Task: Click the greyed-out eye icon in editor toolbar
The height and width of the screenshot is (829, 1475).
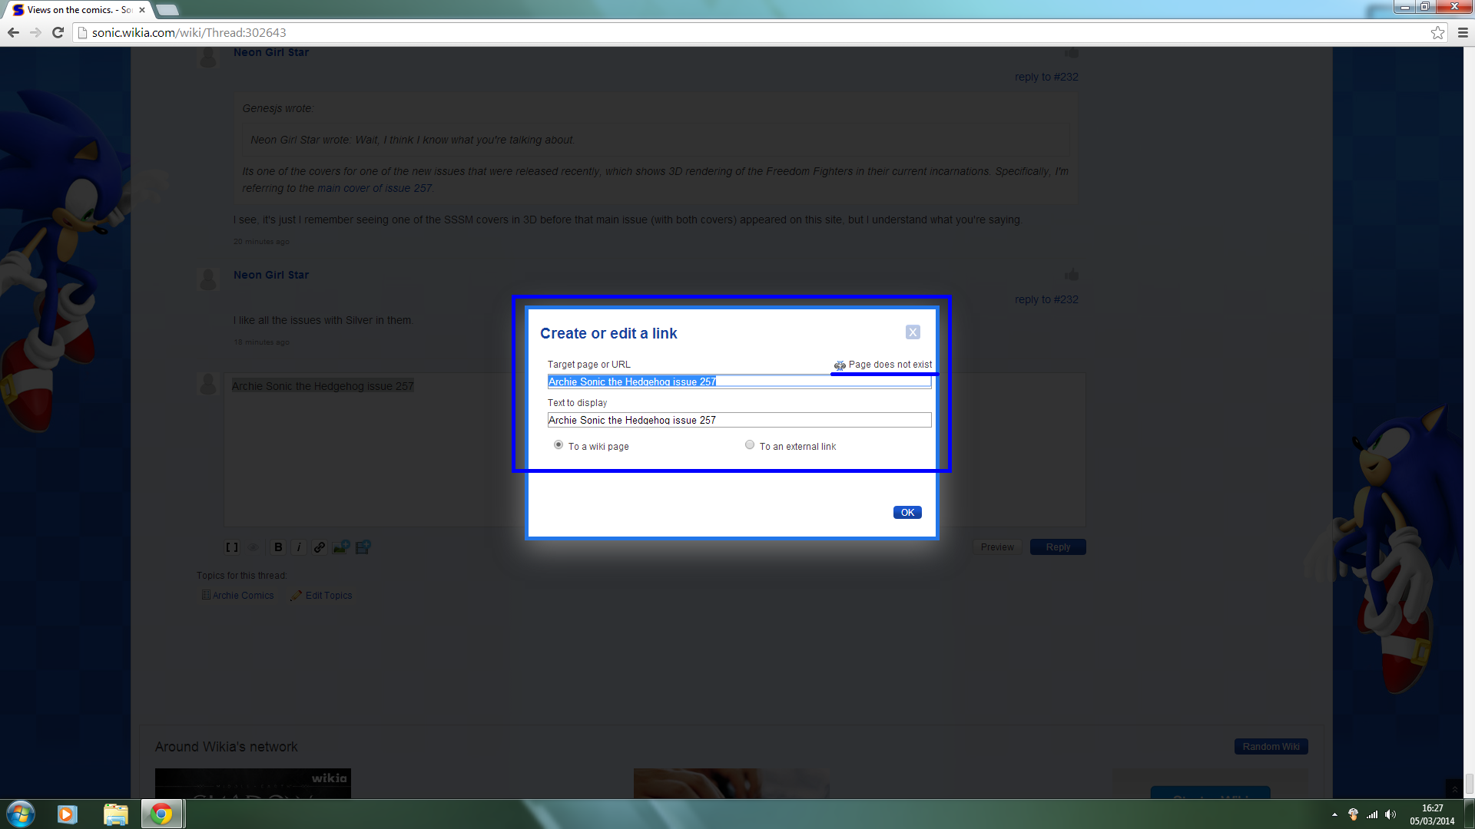Action: (x=254, y=547)
